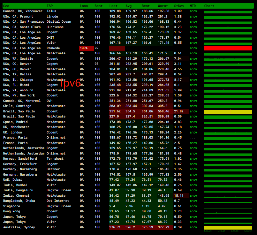
Task: Click show link for Norway Sandefjord Terrahost
Action: (x=193, y=159)
